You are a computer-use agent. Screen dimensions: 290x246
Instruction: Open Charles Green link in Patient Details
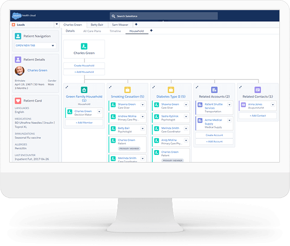click(x=37, y=70)
